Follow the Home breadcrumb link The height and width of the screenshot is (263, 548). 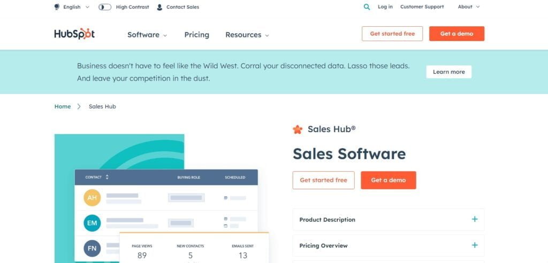(x=63, y=106)
